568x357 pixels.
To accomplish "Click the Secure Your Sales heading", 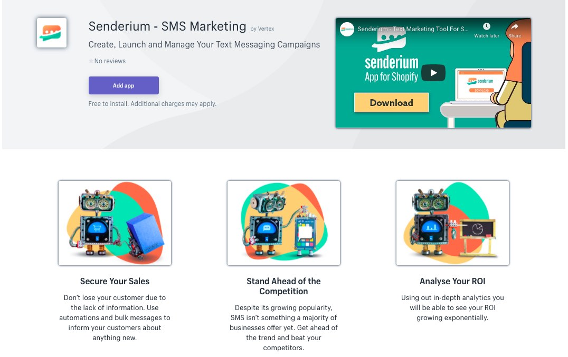I will (115, 281).
